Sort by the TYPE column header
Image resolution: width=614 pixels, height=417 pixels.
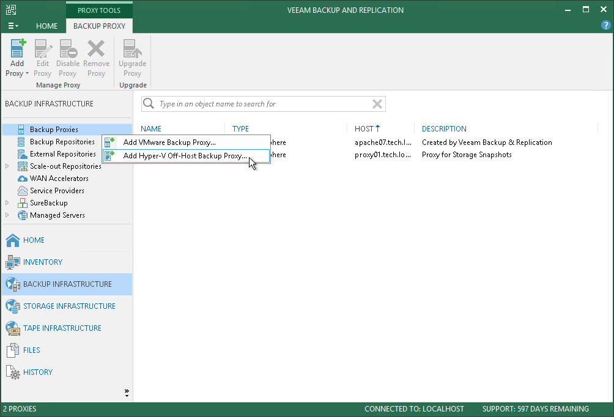[x=240, y=129]
